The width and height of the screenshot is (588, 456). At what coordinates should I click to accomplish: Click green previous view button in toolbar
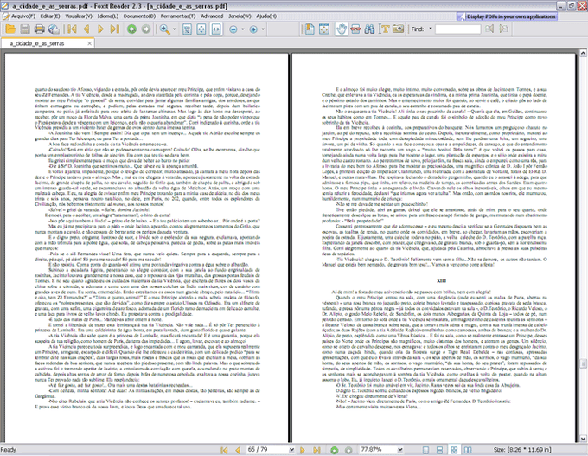pyautogui.click(x=131, y=29)
